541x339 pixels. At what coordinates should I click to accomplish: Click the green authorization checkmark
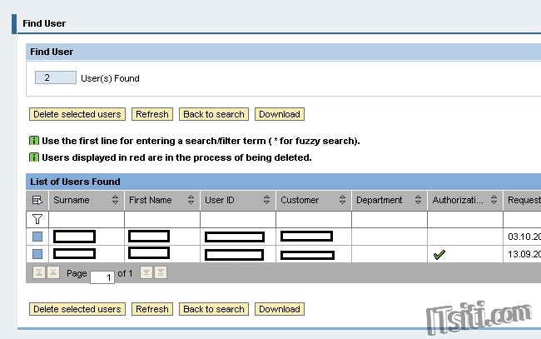[439, 254]
